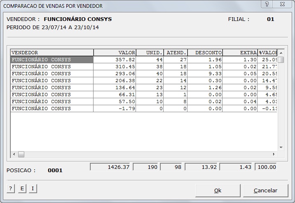Select negative value cell -1.79
The height and width of the screenshot is (203, 295).
(115, 108)
